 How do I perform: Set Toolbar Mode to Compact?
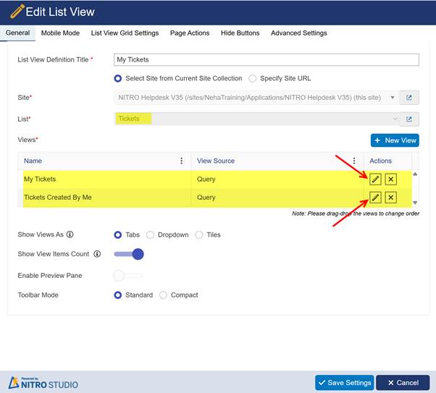click(x=163, y=295)
